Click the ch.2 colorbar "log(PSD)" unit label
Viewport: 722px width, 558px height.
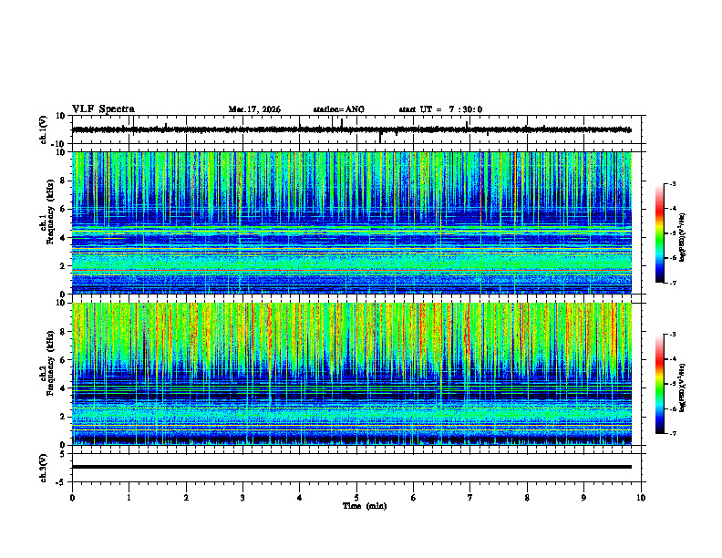(x=683, y=388)
